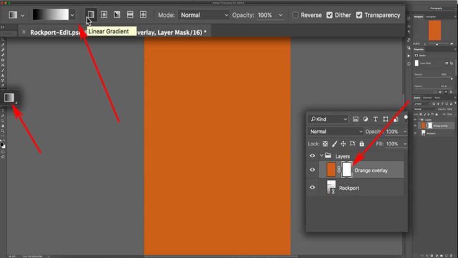Toggle layer filtering on or off
458x258 pixels.
click(x=406, y=117)
